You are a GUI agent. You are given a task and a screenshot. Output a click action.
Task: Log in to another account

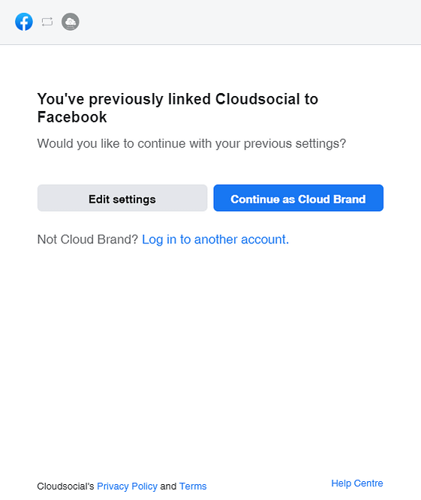215,239
